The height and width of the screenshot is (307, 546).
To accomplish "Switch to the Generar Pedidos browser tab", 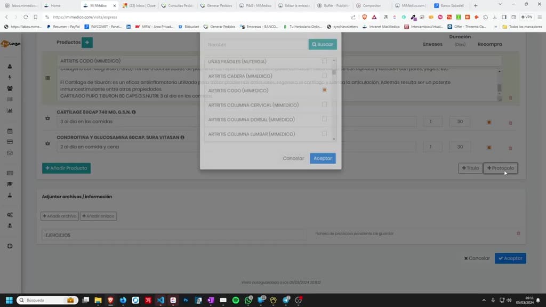I will (x=216, y=5).
